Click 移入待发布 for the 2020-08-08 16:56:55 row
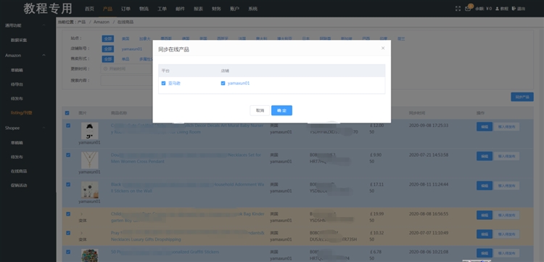Screen dimensions: 544x262 (x=506, y=215)
